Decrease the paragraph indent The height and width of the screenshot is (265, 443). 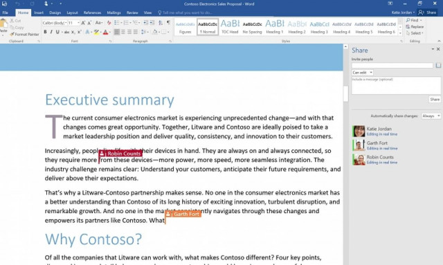click(x=146, y=23)
